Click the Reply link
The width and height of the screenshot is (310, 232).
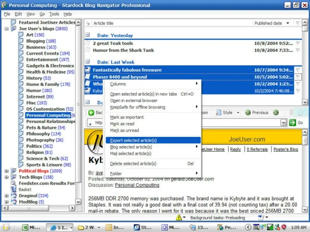tap(236, 149)
